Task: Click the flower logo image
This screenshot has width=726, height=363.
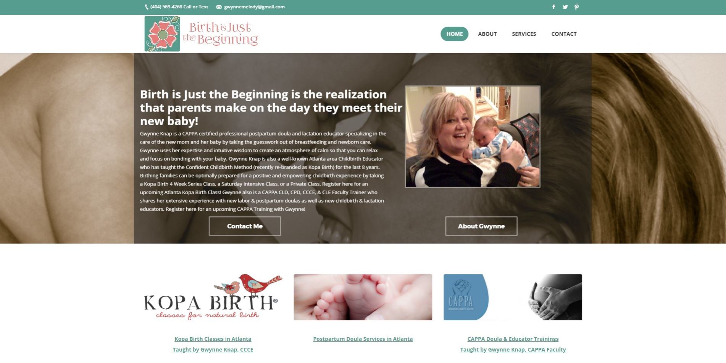Action: click(x=162, y=34)
